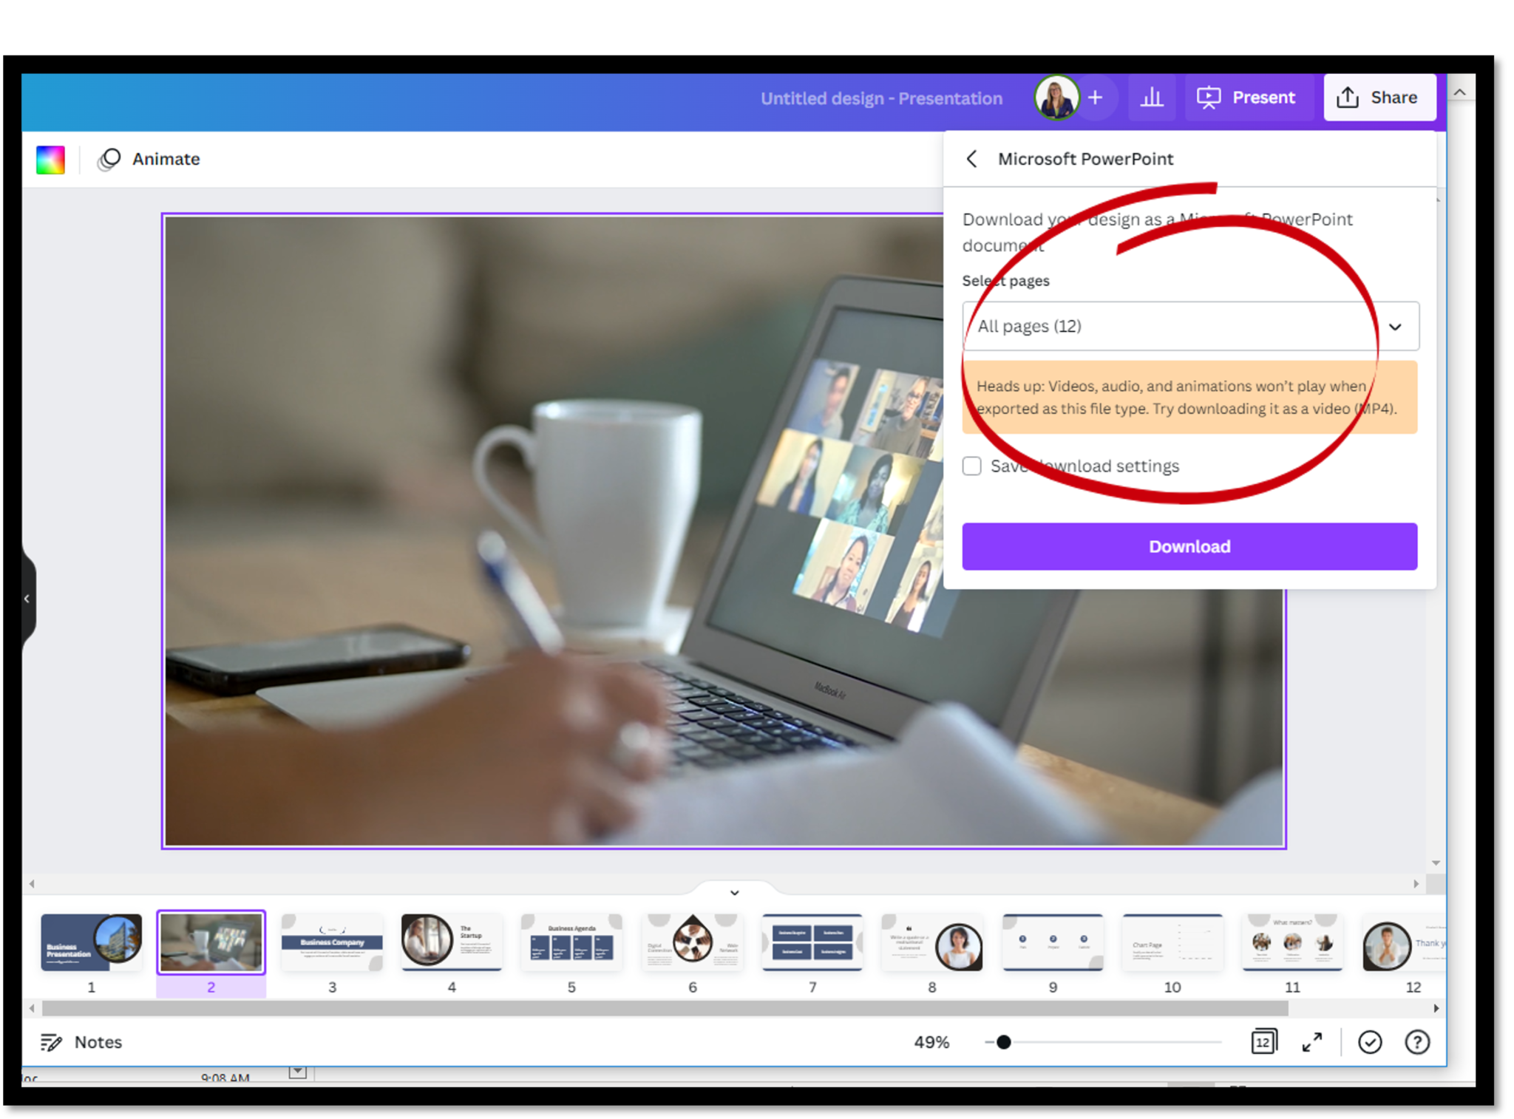Click the Help question mark icon
Image resolution: width=1514 pixels, height=1119 pixels.
tap(1418, 1041)
